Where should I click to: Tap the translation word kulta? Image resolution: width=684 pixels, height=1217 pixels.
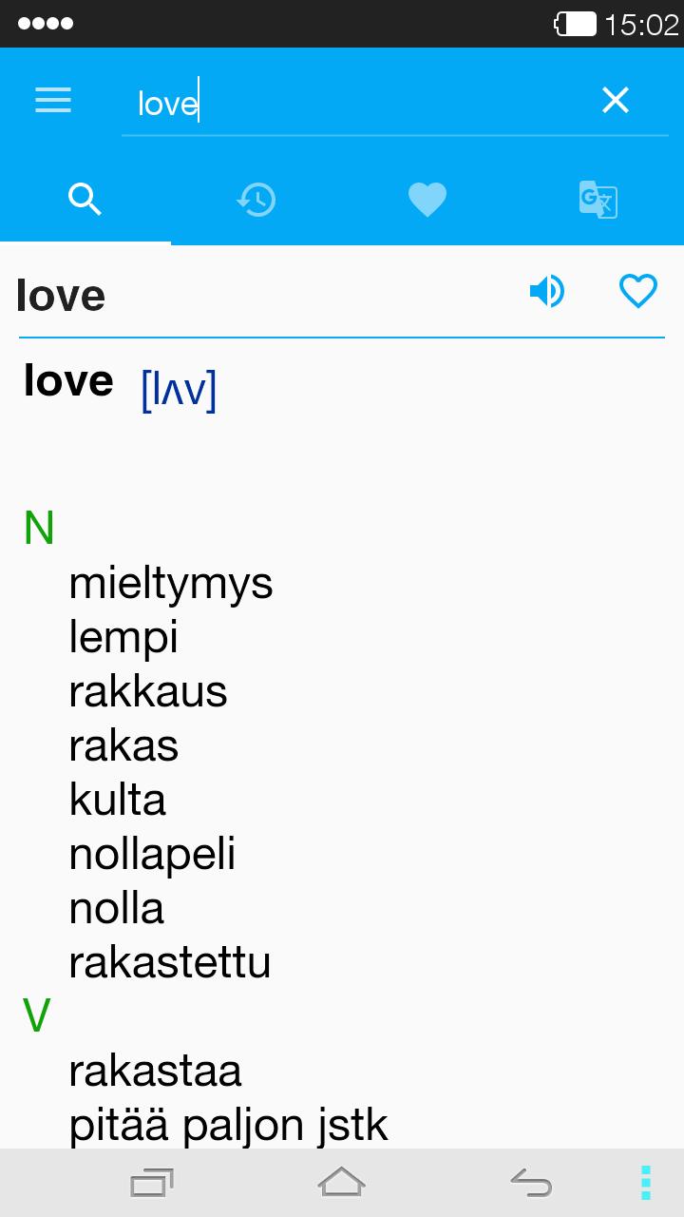pyautogui.click(x=118, y=800)
